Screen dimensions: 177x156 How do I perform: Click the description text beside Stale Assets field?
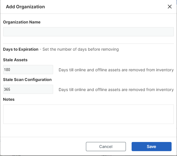point(116,70)
